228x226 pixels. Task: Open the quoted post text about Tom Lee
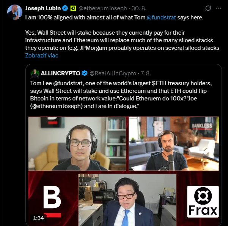click(x=121, y=95)
